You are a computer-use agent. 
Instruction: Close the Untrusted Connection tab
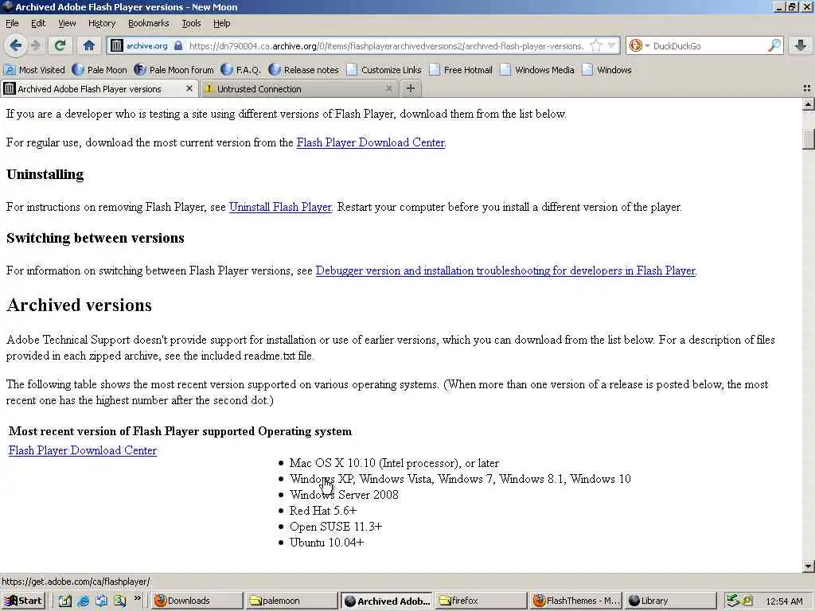pos(388,89)
